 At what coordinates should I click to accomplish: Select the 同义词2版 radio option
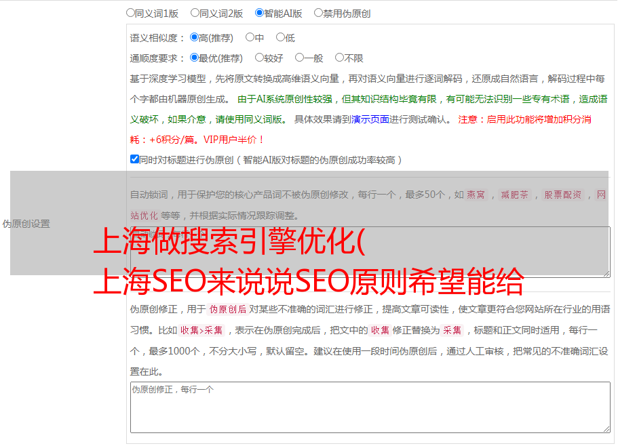(x=195, y=13)
